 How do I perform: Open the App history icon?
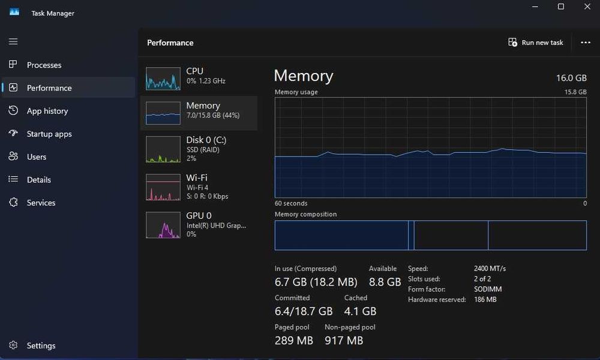(x=13, y=111)
